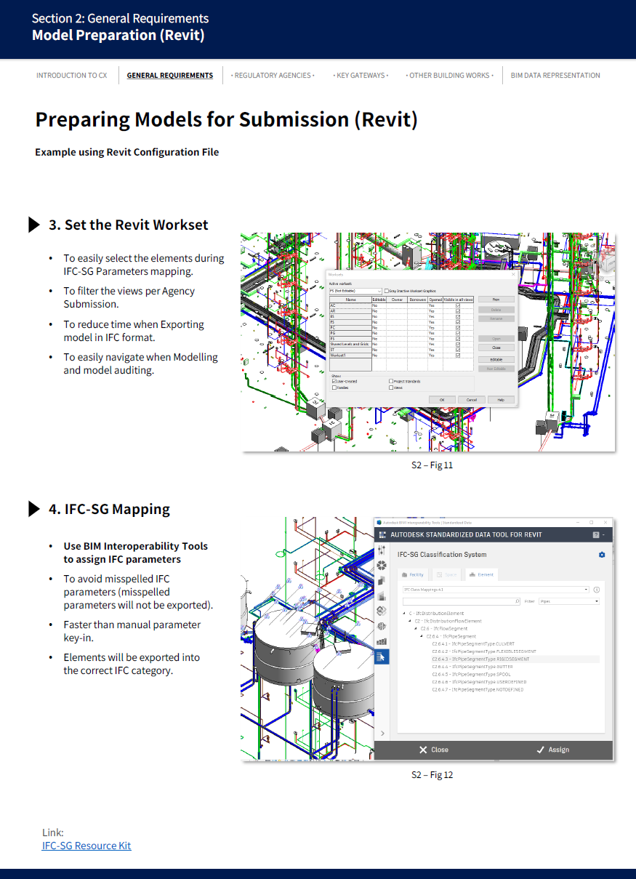Screen dimensions: 636x879
Task: Switch to the Element tab
Action: click(481, 574)
